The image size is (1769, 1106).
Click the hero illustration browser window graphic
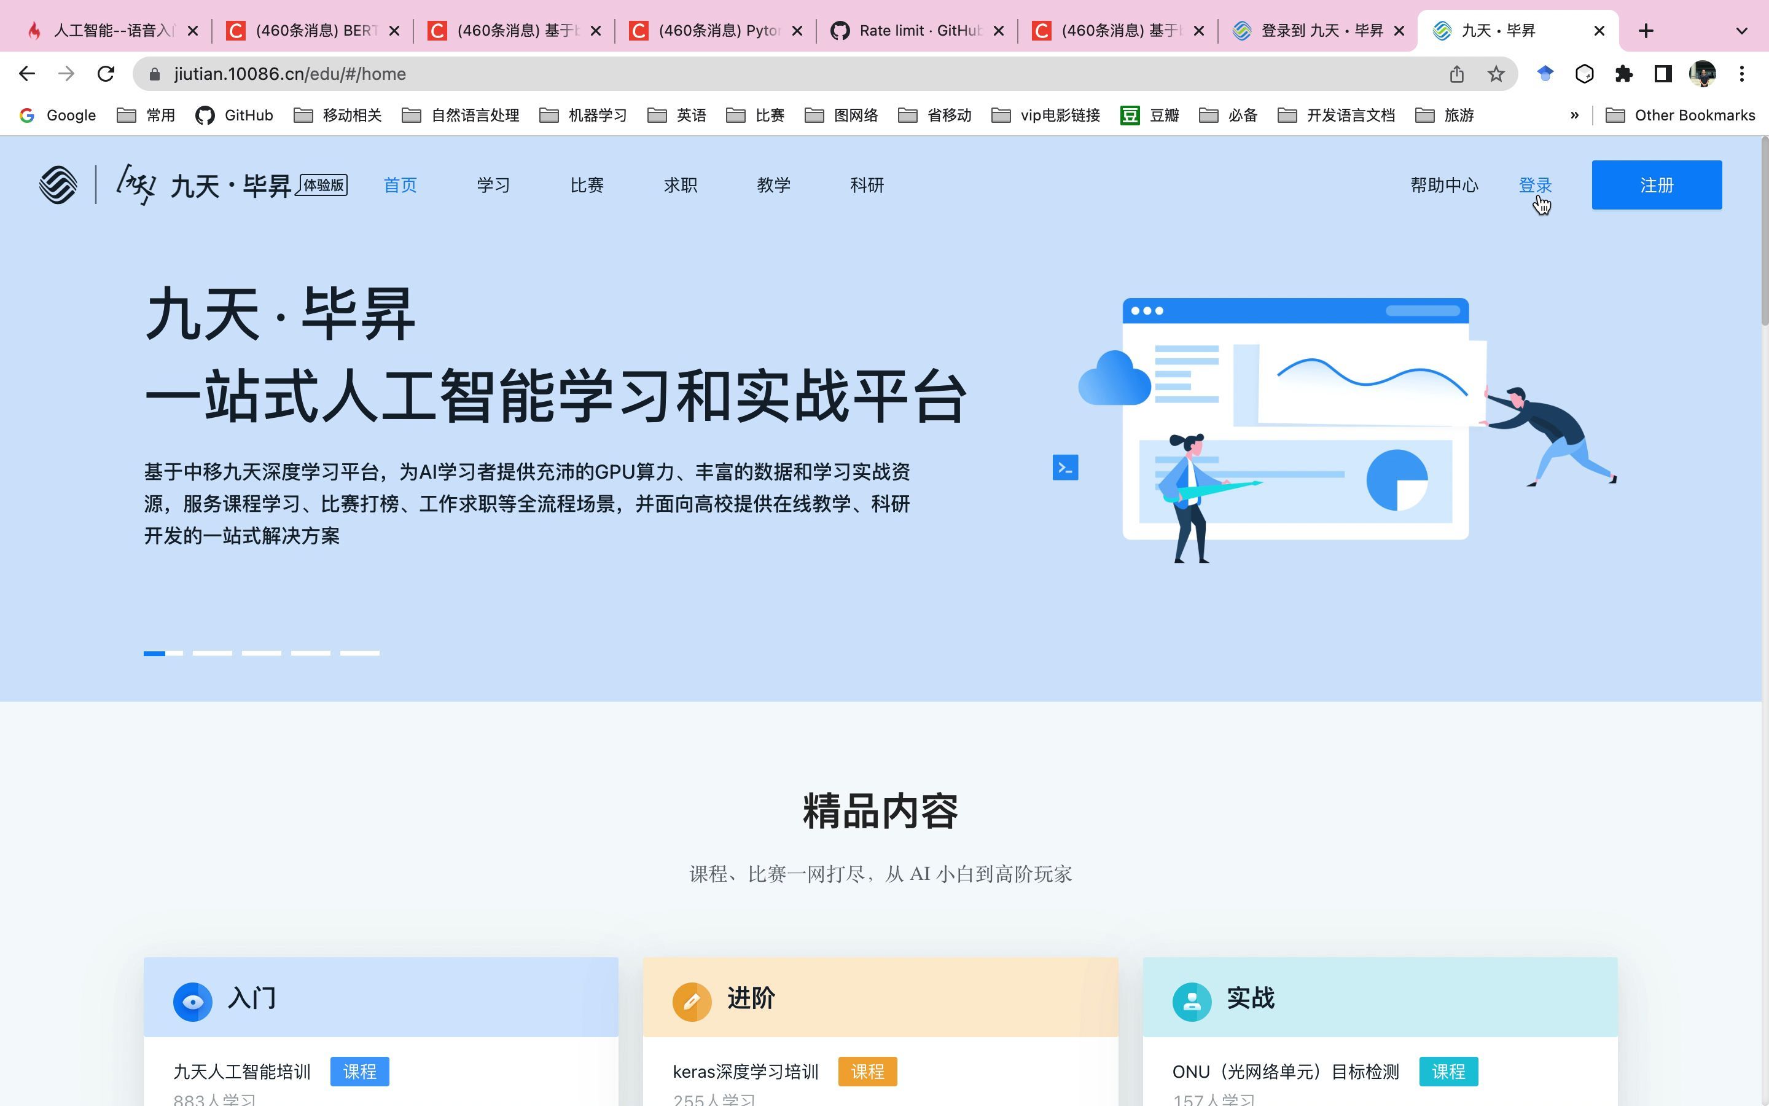click(1295, 418)
